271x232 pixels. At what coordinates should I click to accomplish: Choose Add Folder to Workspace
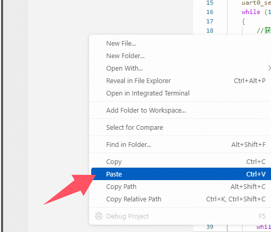click(x=180, y=110)
